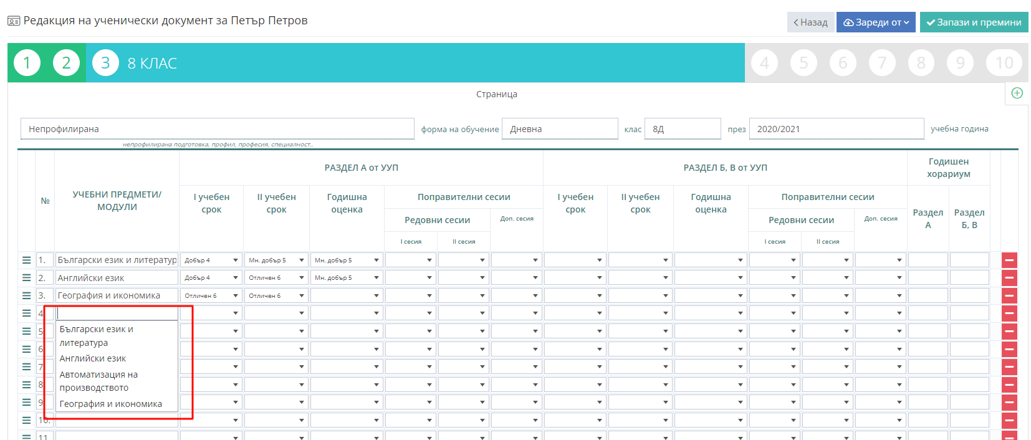Open Раздел Б I учебен срок dropdown, row 1
The image size is (1031, 440).
[575, 260]
